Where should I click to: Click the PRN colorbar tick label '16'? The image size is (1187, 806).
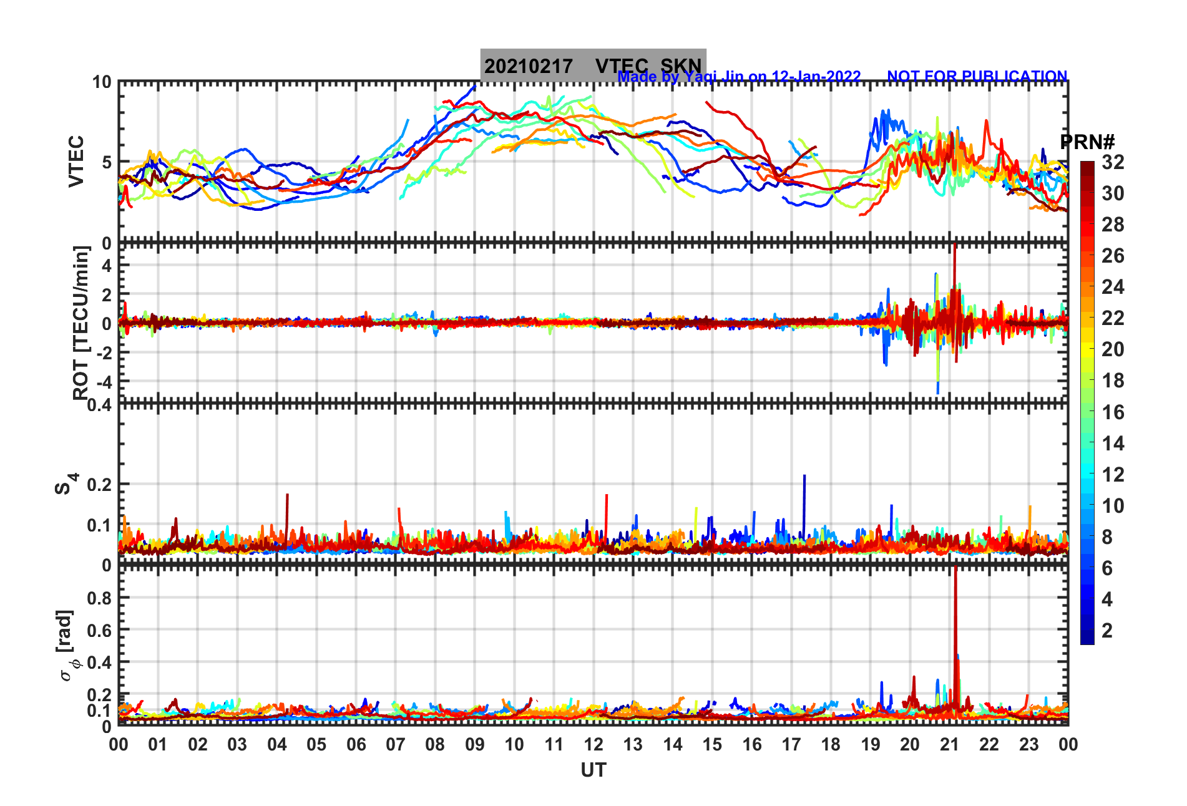[1113, 412]
